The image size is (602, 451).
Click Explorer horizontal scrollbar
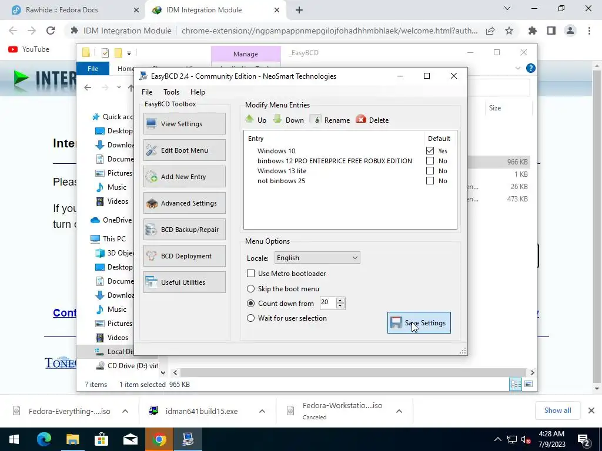coord(353,372)
